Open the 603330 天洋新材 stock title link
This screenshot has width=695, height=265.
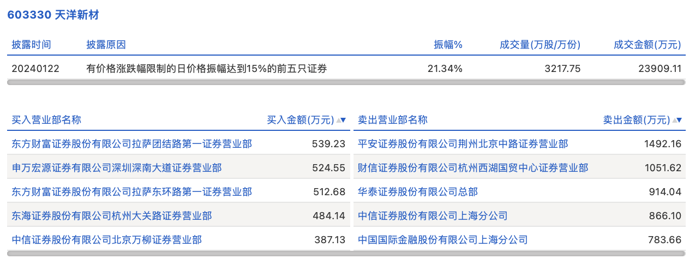pyautogui.click(x=52, y=15)
